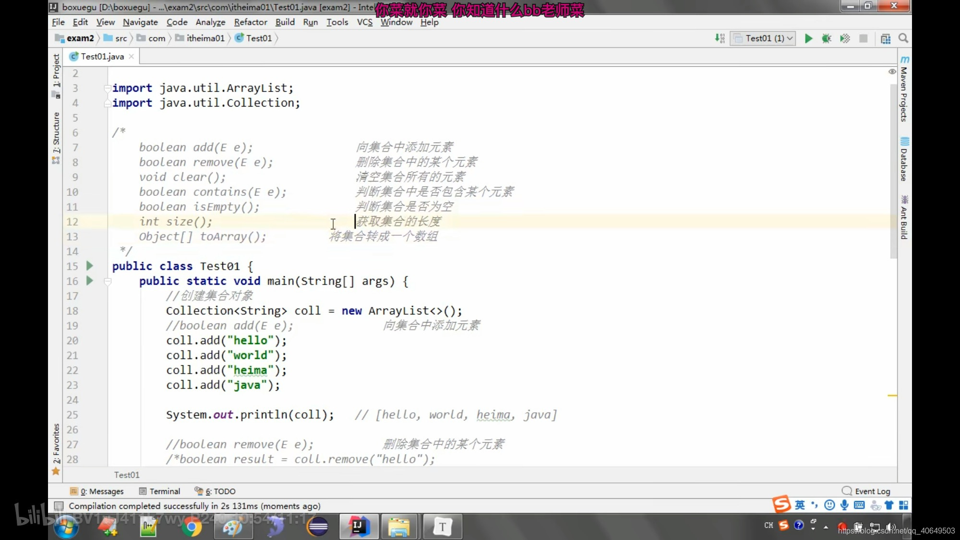Click the Build project binary arrow icon
This screenshot has width=960, height=540.
720,38
